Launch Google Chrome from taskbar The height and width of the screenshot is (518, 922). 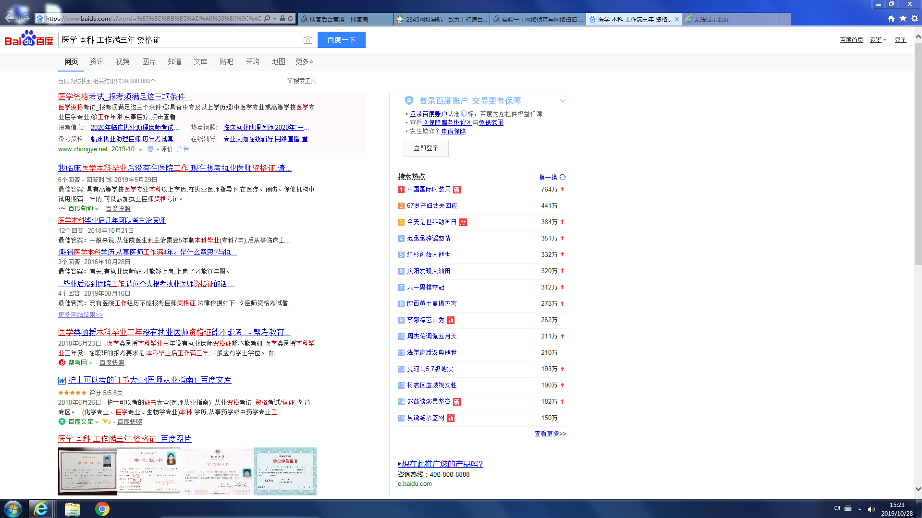102,509
